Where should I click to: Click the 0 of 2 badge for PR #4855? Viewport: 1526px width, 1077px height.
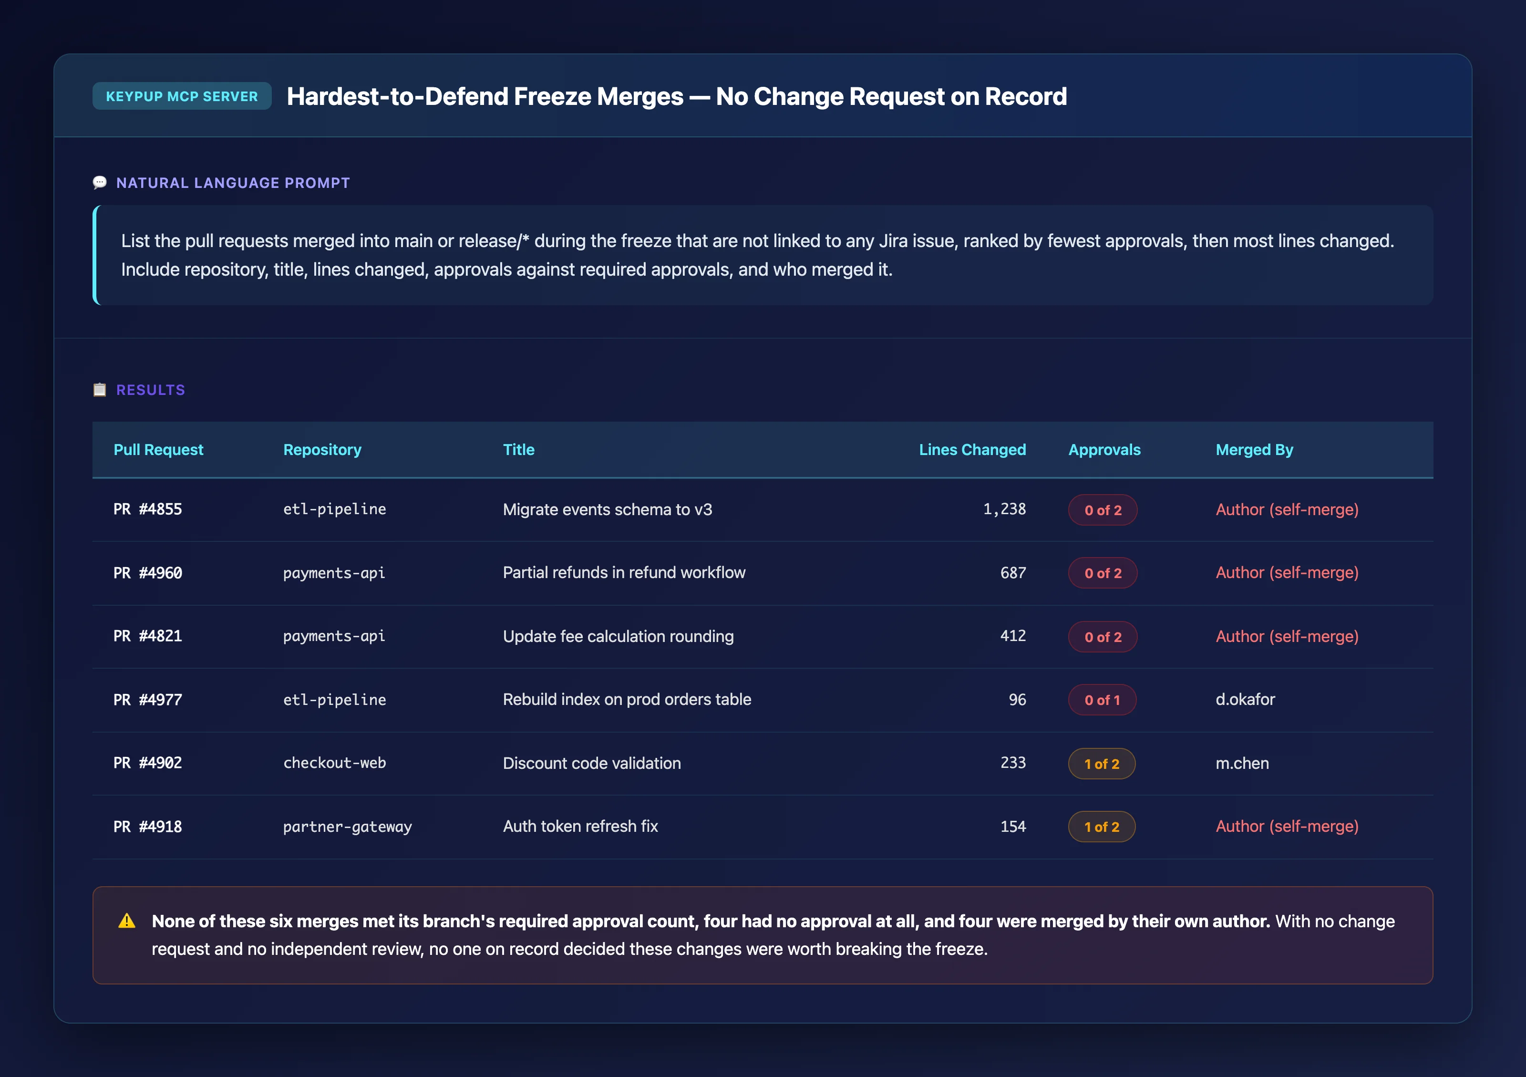1103,510
